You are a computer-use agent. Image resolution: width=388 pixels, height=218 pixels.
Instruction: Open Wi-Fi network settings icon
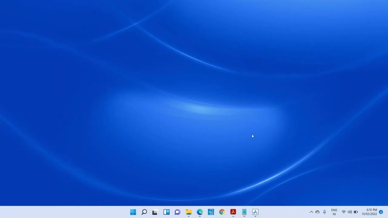[x=343, y=212]
